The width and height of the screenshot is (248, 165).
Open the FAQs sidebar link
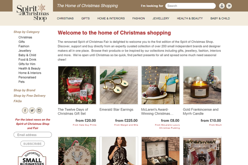pos(17,101)
